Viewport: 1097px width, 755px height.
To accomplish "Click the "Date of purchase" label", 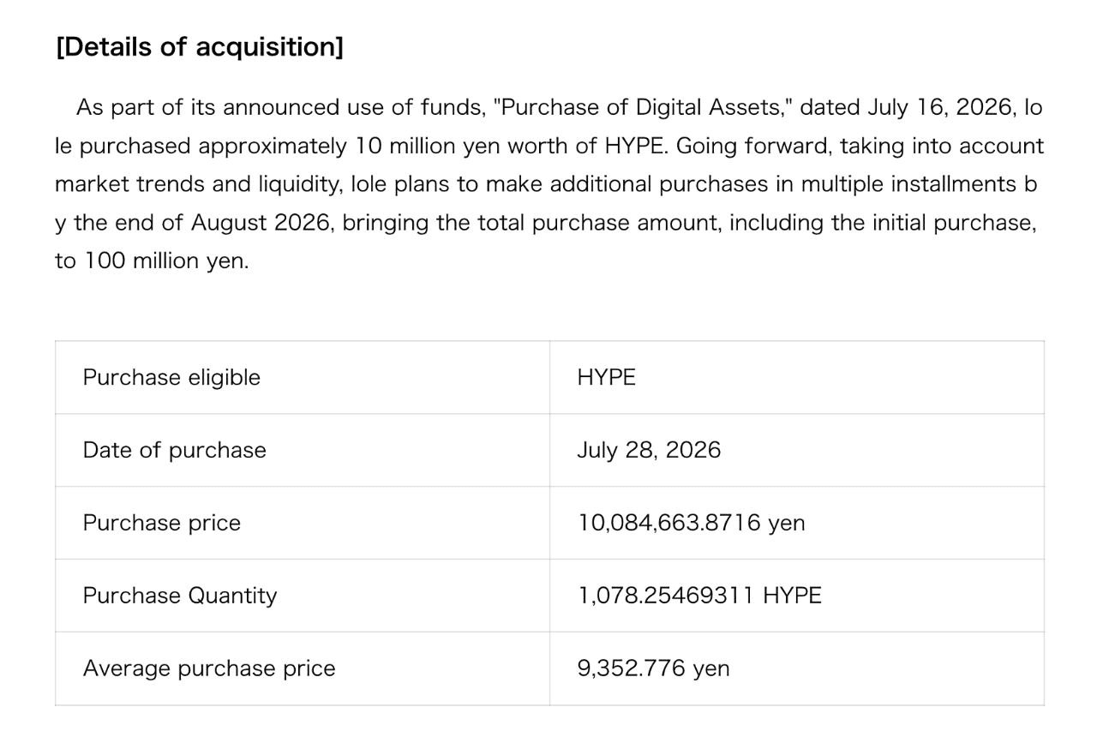I will pos(175,450).
